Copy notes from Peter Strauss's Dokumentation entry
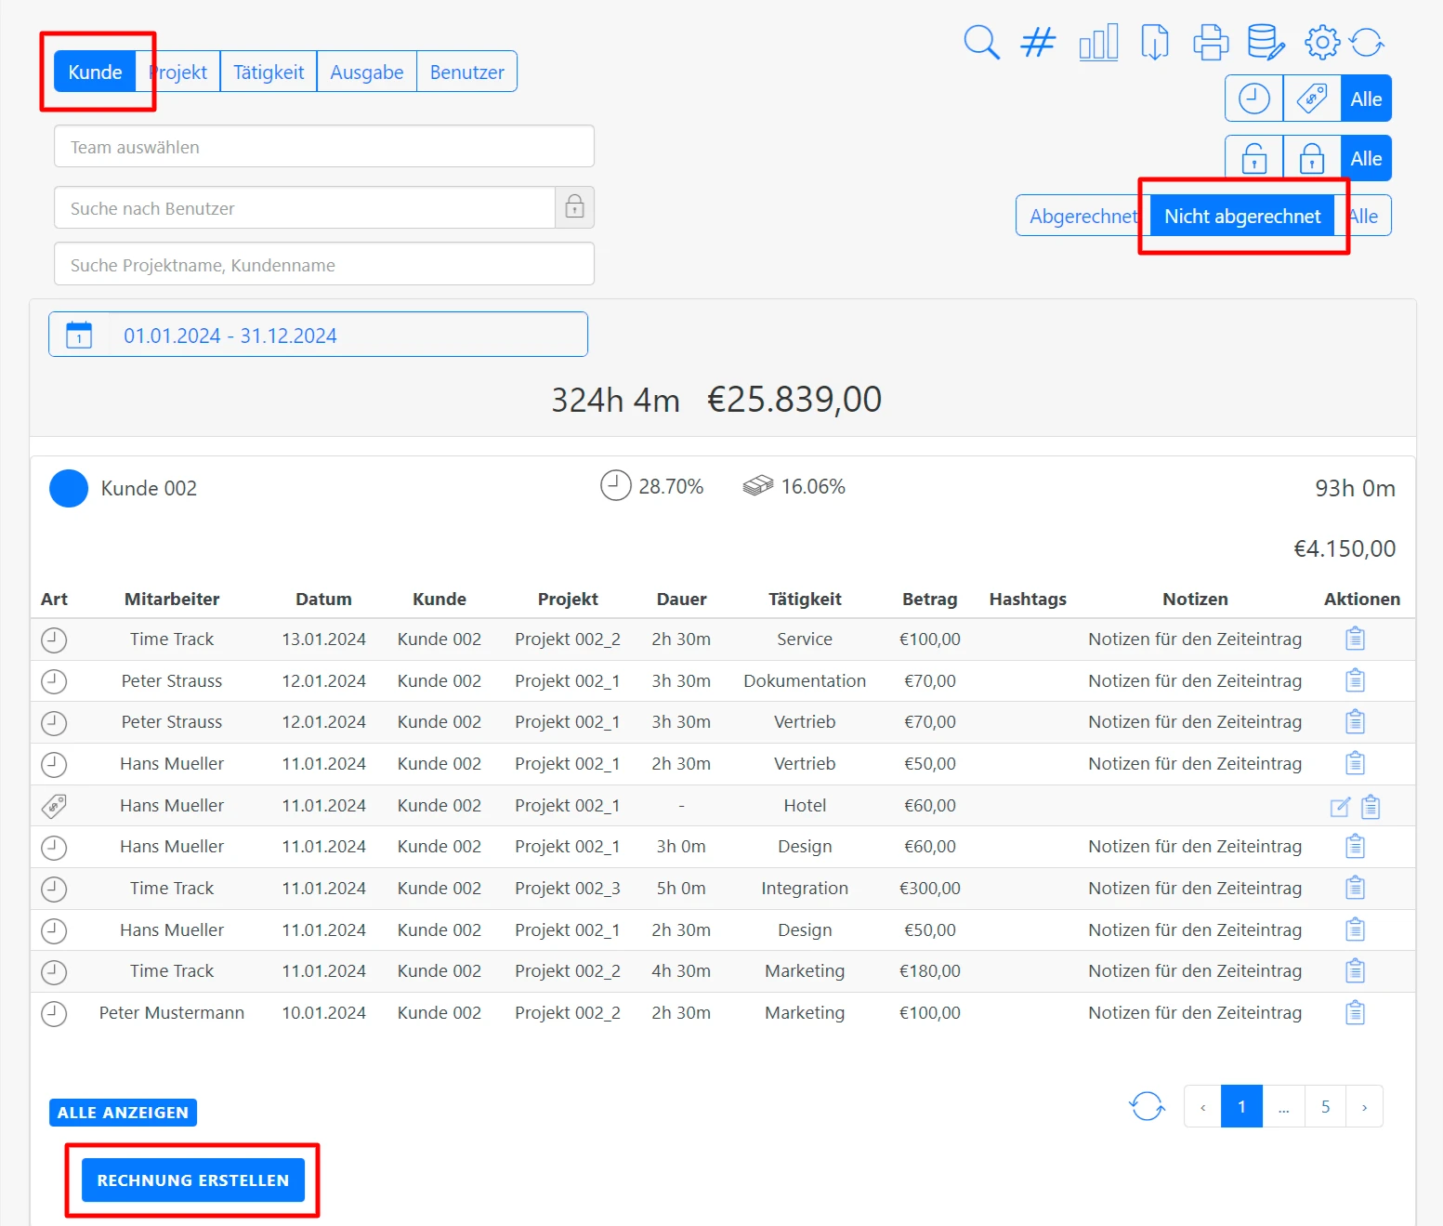1443x1226 pixels. 1354,679
